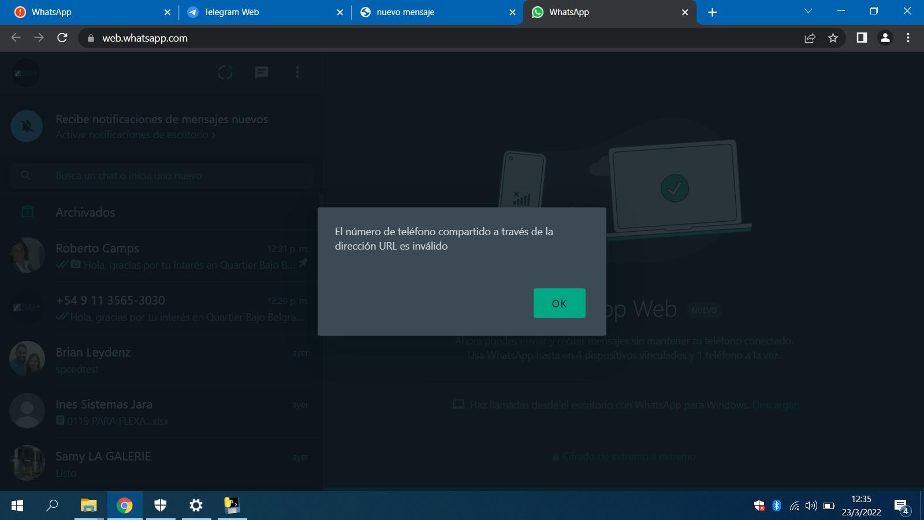Close the Telegram Web tab
The width and height of the screenshot is (924, 520).
pyautogui.click(x=340, y=12)
